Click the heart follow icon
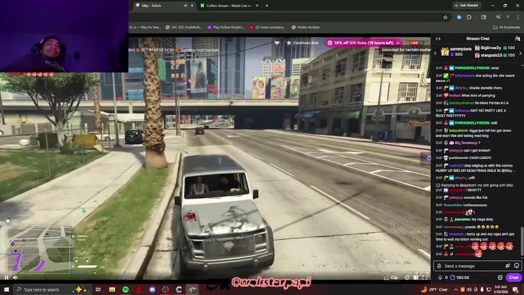Viewport: 524px width, 295px height. tap(277, 43)
